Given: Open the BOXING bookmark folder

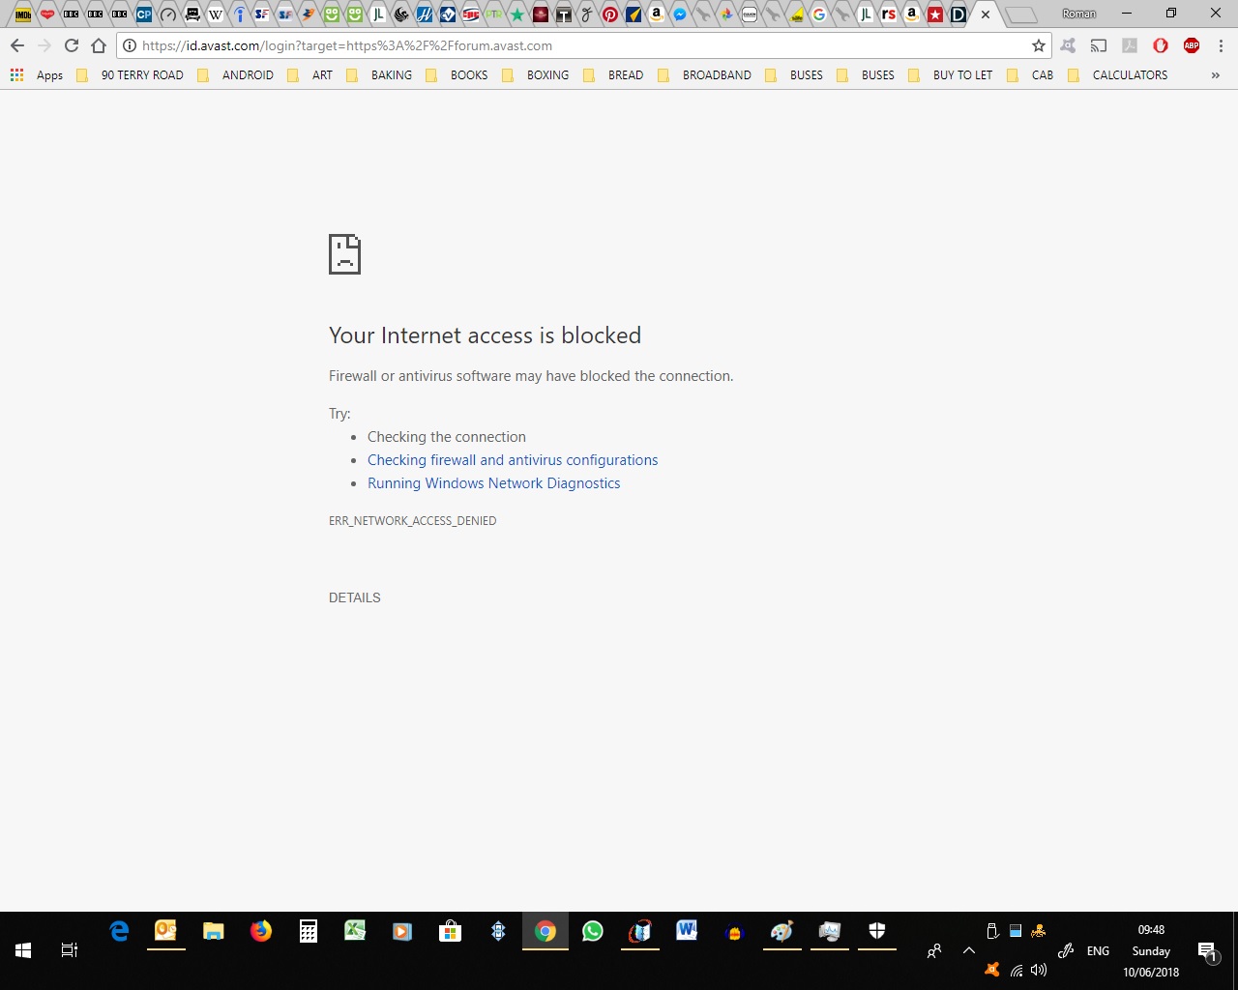Looking at the screenshot, I should (536, 74).
